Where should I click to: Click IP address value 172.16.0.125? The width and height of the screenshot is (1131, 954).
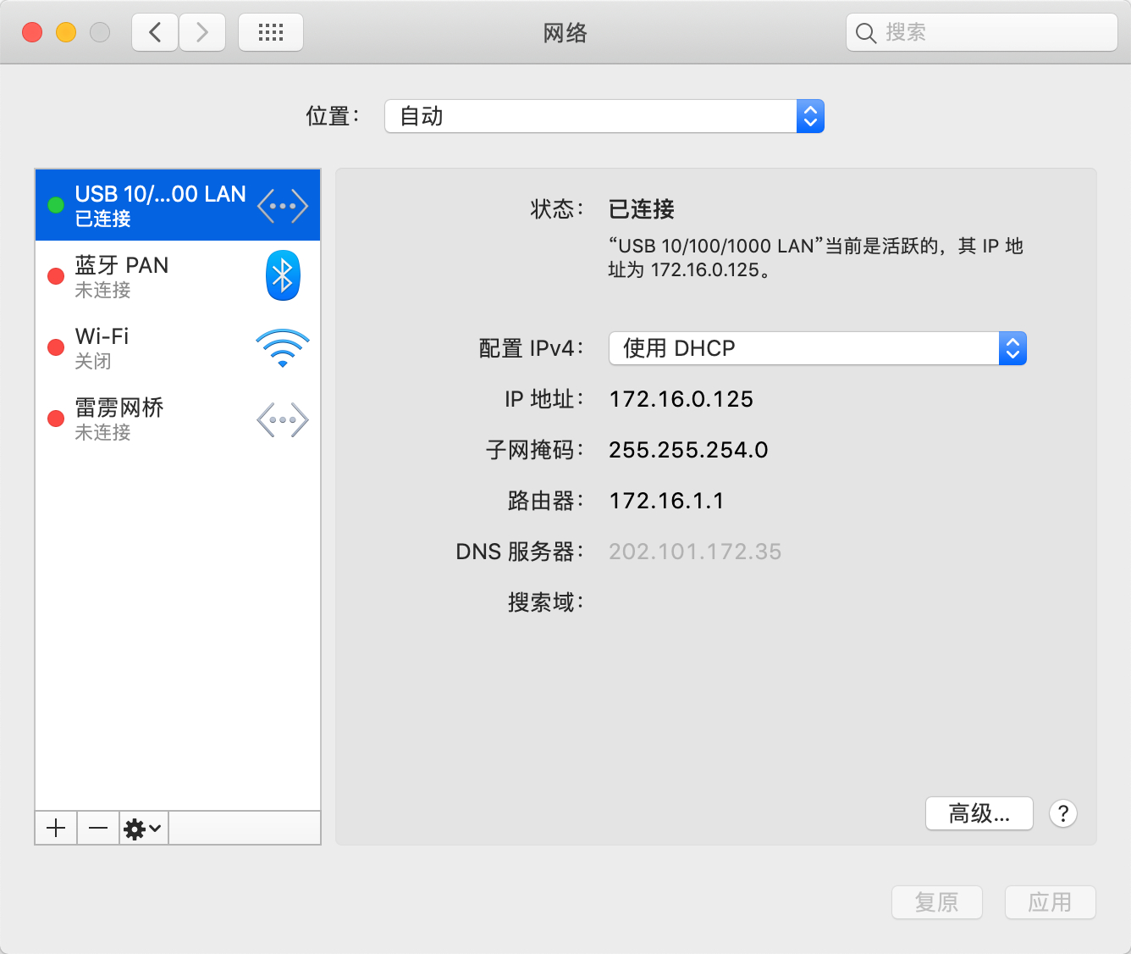681,399
